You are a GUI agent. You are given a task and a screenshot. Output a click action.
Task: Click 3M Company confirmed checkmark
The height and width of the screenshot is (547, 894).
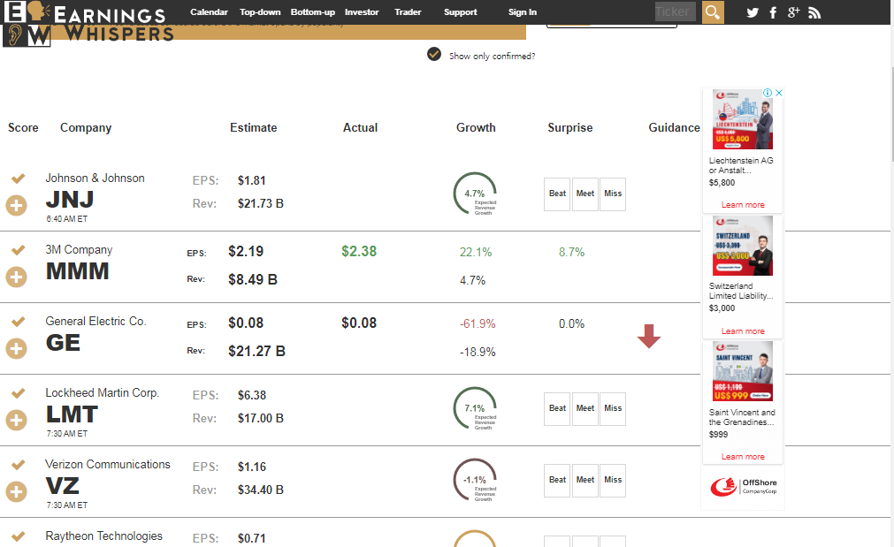pos(19,250)
